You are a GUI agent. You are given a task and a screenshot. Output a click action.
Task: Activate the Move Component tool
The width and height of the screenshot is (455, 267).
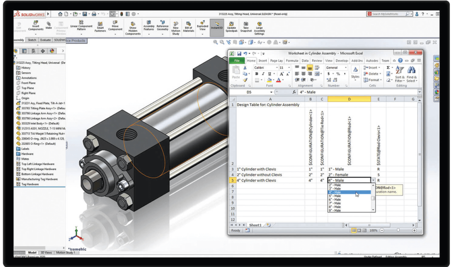pyautogui.click(x=114, y=26)
